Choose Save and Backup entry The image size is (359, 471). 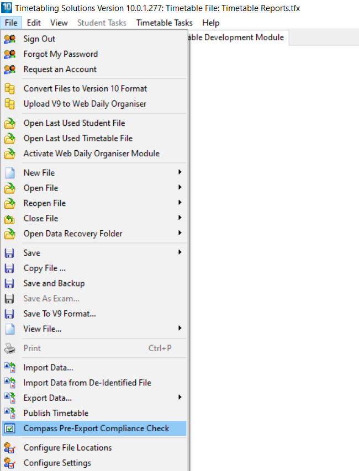pos(94,284)
